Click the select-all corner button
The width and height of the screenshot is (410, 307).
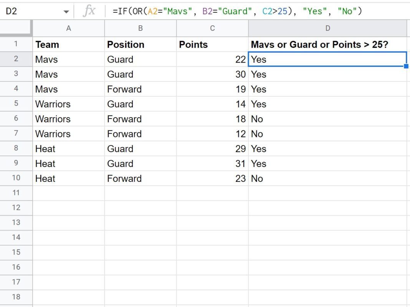tap(16, 28)
